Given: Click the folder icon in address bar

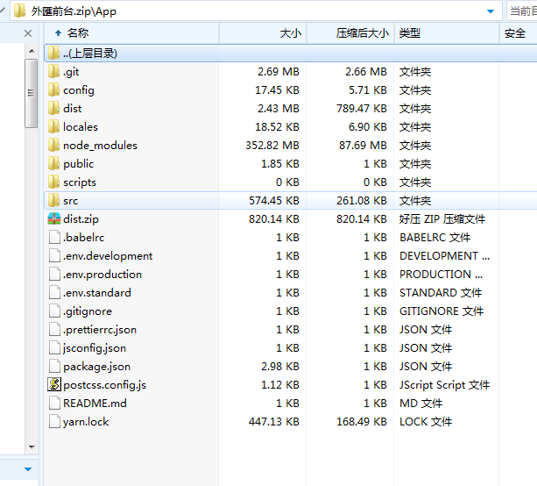Looking at the screenshot, I should coord(18,11).
